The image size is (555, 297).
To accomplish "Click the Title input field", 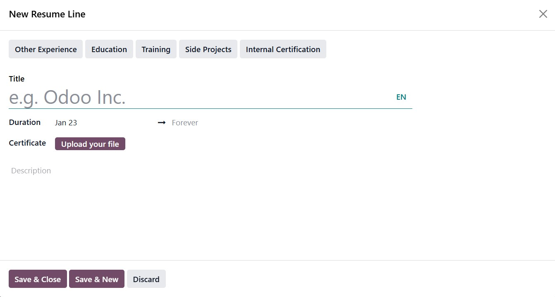I will tap(199, 98).
